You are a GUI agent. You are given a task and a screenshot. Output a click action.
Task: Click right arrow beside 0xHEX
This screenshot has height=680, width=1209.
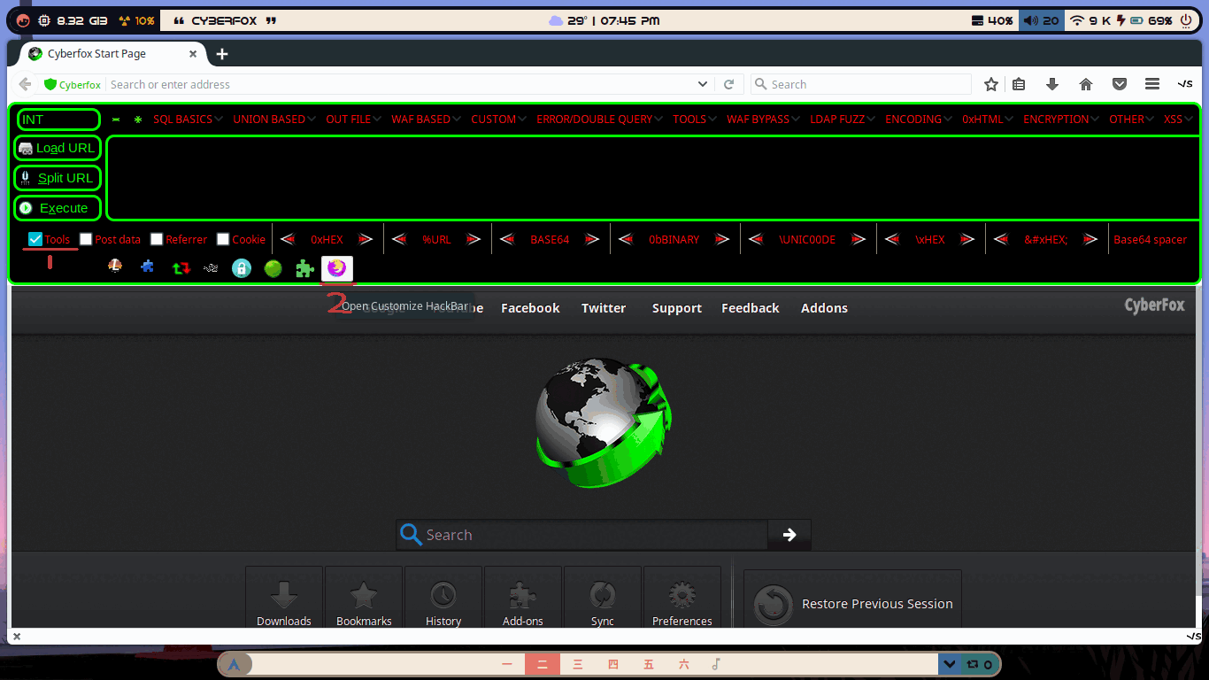tap(366, 239)
